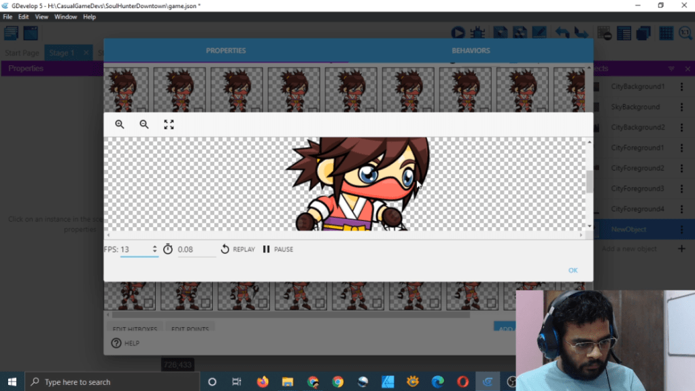The image size is (695, 391).
Task: Close the Objects panel with the X icon
Action: (x=688, y=69)
